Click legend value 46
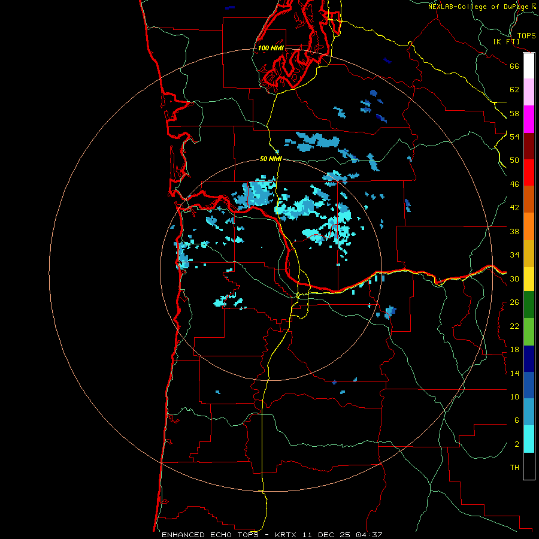Viewport: 539px width, 539px height. (514, 184)
